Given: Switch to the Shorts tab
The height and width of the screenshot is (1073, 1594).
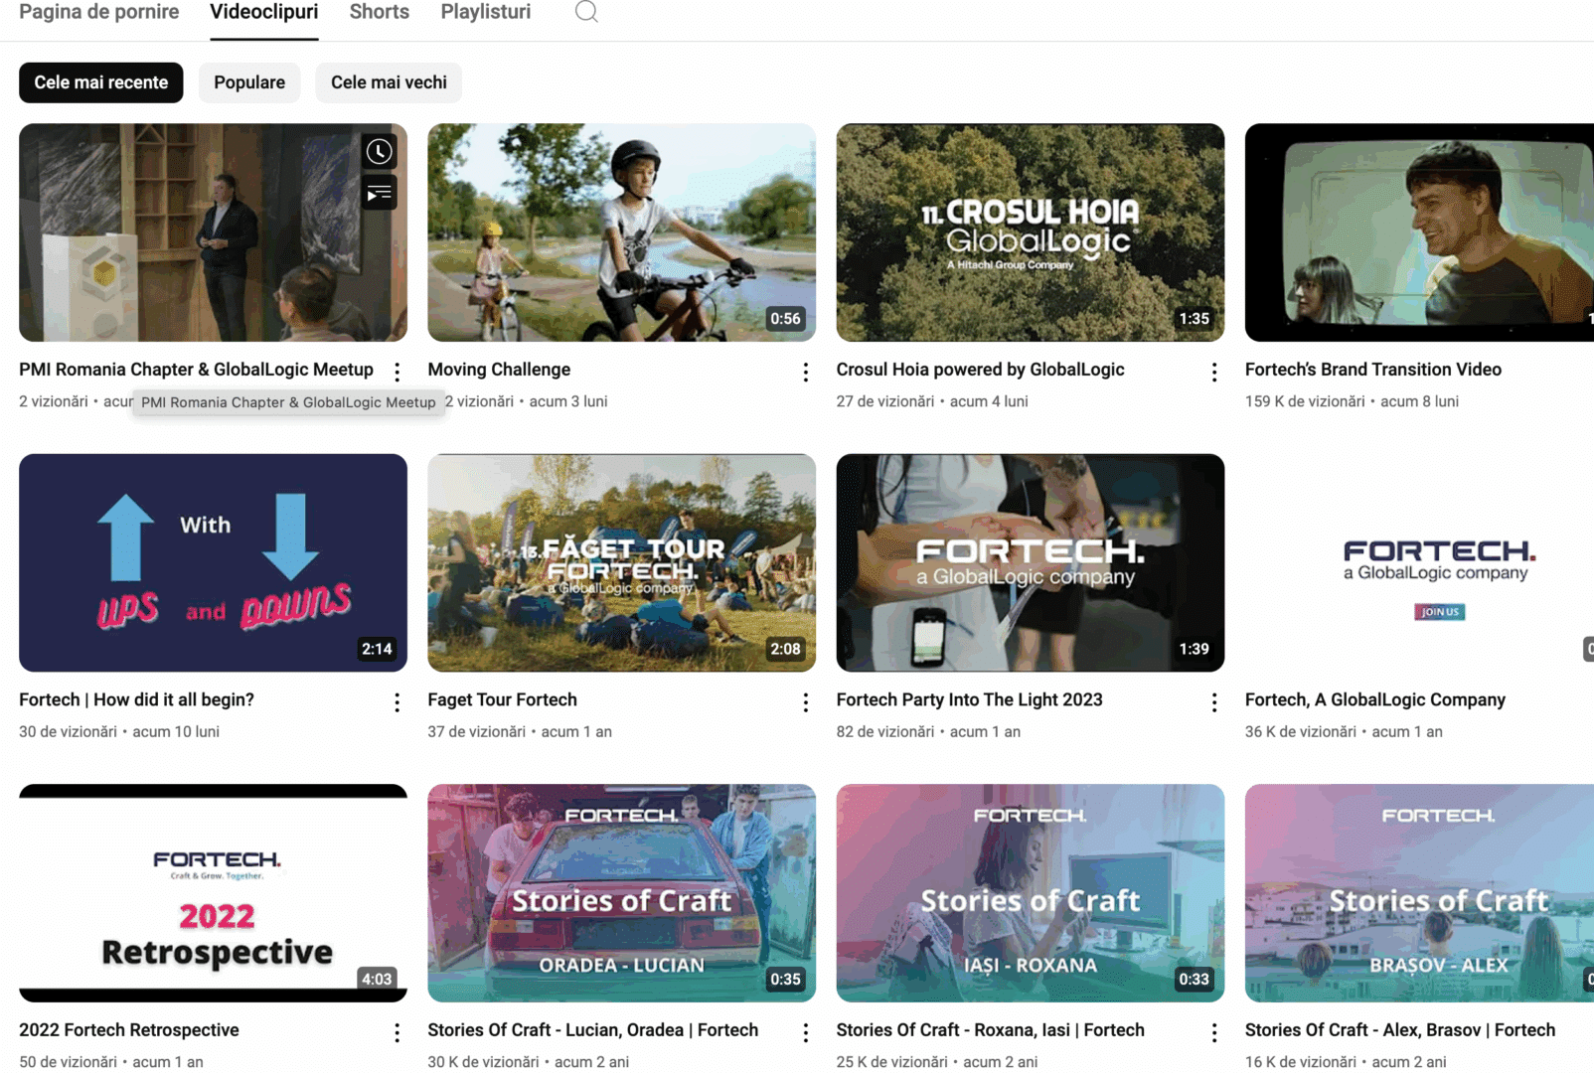Looking at the screenshot, I should 379,12.
